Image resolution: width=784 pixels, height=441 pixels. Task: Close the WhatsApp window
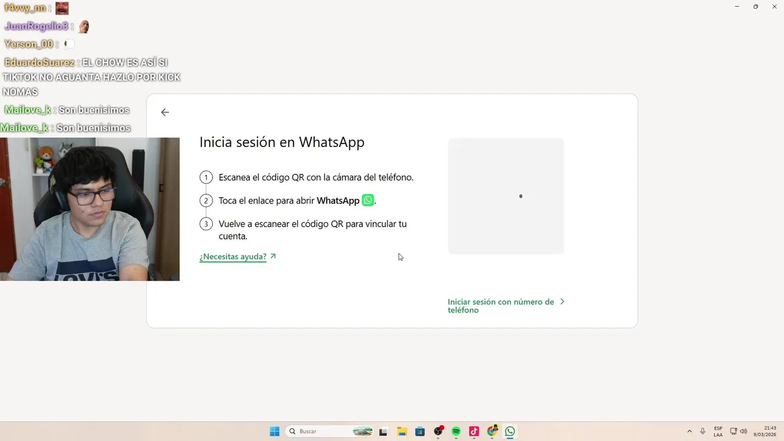click(x=774, y=6)
